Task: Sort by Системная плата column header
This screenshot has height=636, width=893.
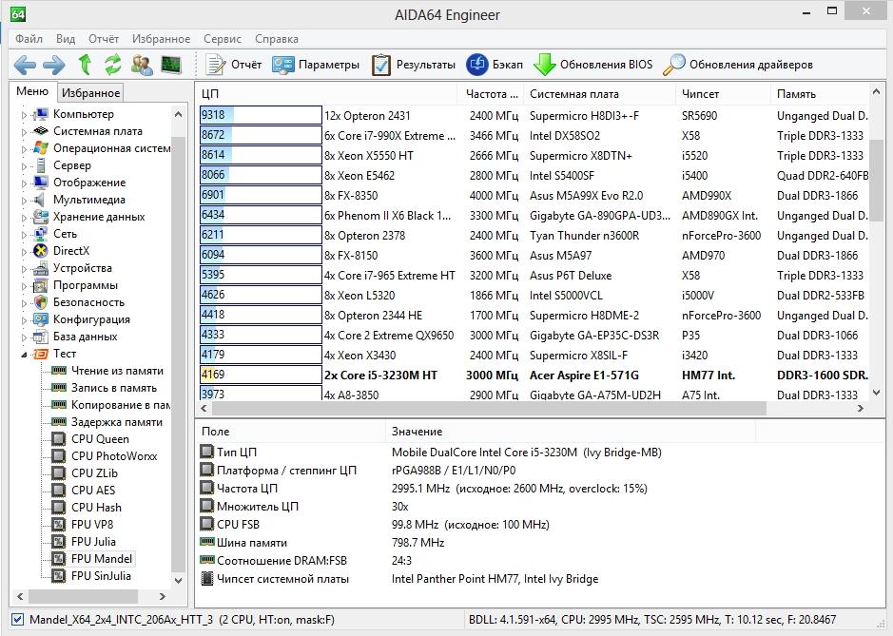Action: point(600,94)
